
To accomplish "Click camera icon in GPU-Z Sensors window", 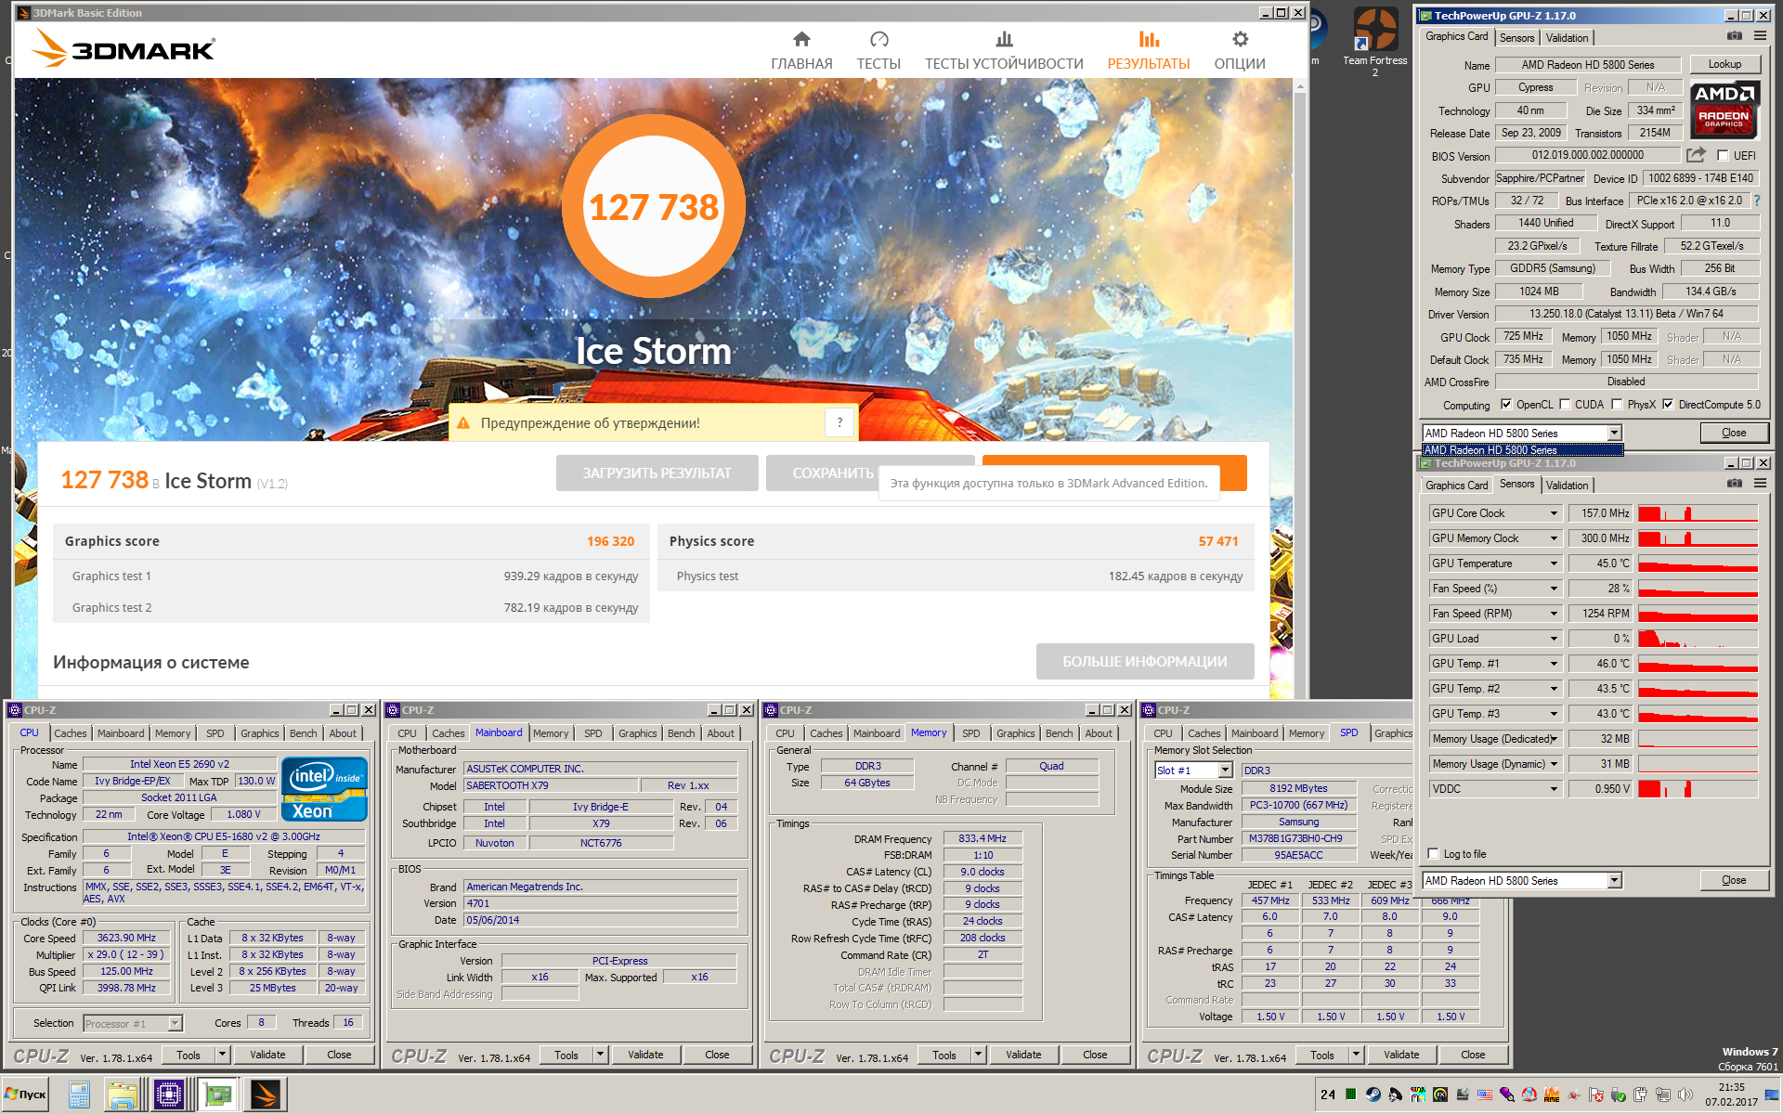I will (1734, 484).
